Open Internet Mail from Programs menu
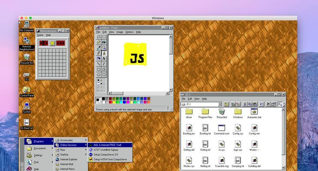The height and width of the screenshot is (171, 318). tap(71, 164)
